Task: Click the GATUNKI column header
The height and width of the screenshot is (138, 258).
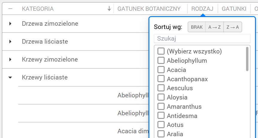Action: [234, 9]
